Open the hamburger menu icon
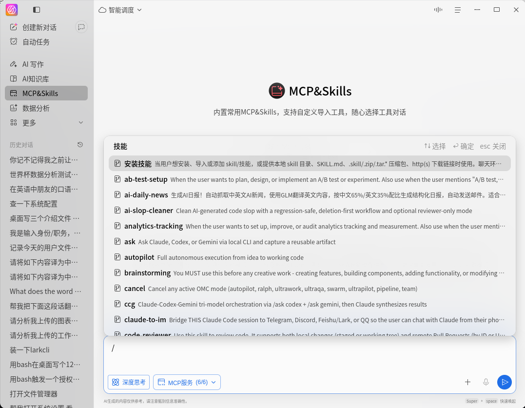 (x=458, y=10)
